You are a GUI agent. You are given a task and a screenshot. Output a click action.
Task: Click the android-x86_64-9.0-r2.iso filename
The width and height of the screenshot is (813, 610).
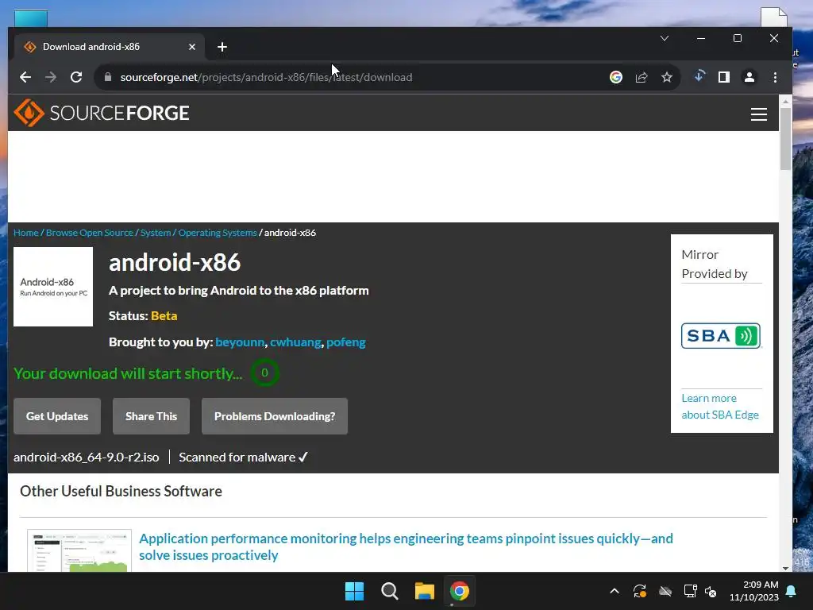[x=86, y=457]
